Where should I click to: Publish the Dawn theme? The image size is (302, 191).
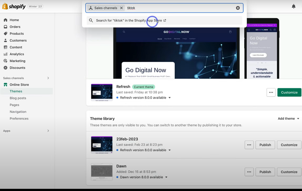click(x=265, y=172)
